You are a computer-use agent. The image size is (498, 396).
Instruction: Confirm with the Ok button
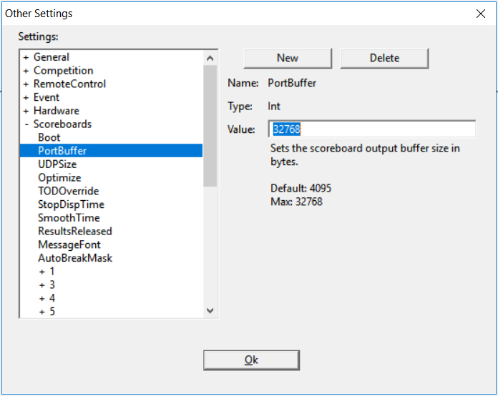pos(251,360)
